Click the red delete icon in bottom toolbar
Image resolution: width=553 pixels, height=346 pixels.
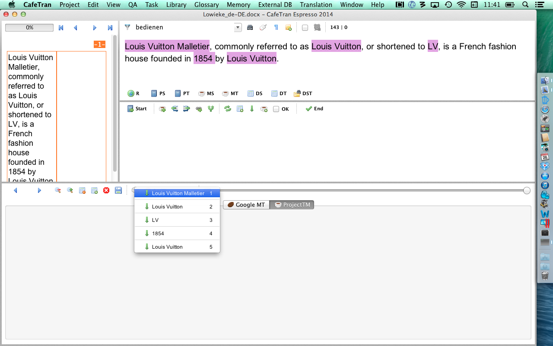point(106,190)
